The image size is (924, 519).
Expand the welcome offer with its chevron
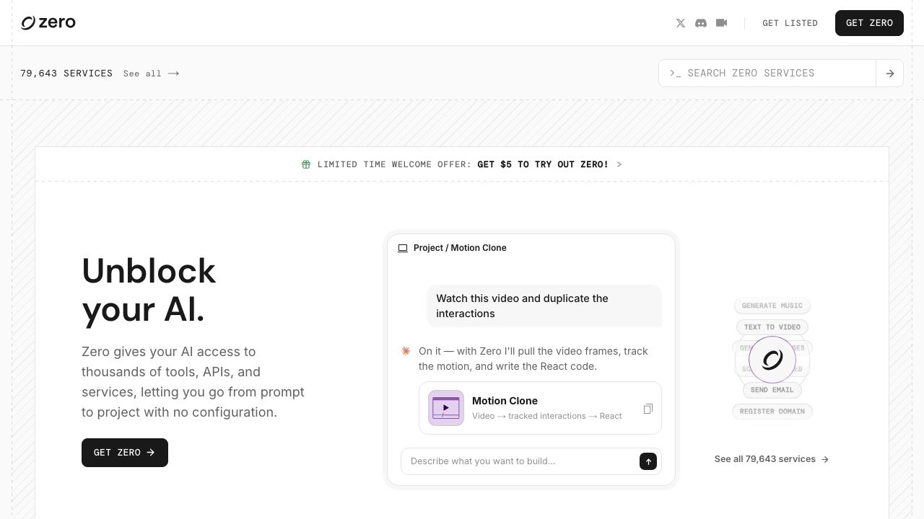click(619, 164)
